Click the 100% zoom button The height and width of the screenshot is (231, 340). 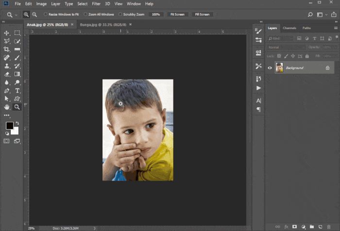156,15
